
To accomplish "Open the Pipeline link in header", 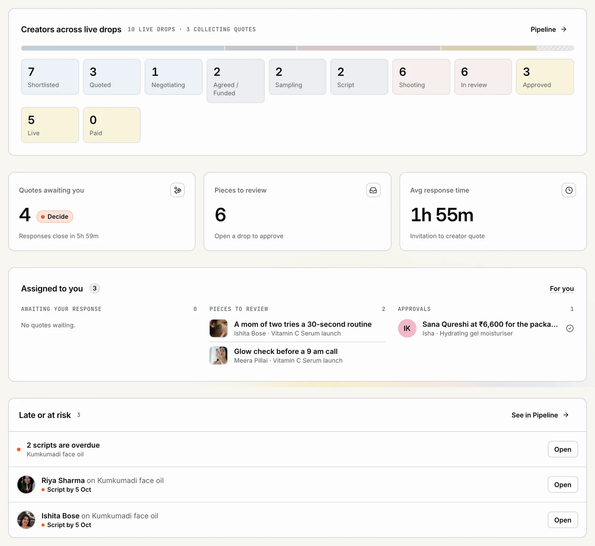I will coord(549,29).
